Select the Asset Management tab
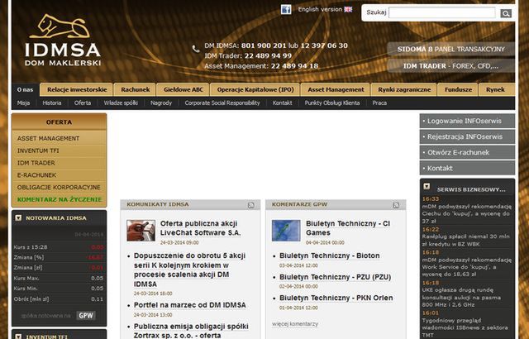Image resolution: width=529 pixels, height=339 pixels. click(x=336, y=90)
